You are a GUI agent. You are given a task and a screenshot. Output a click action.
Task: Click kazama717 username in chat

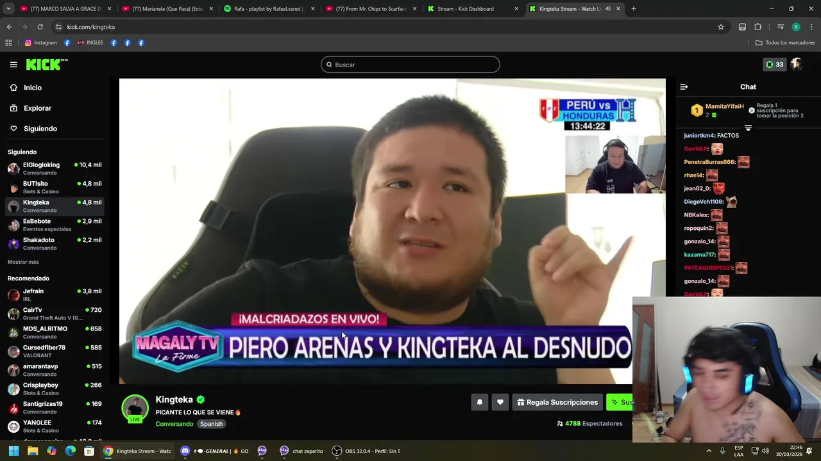click(x=699, y=255)
